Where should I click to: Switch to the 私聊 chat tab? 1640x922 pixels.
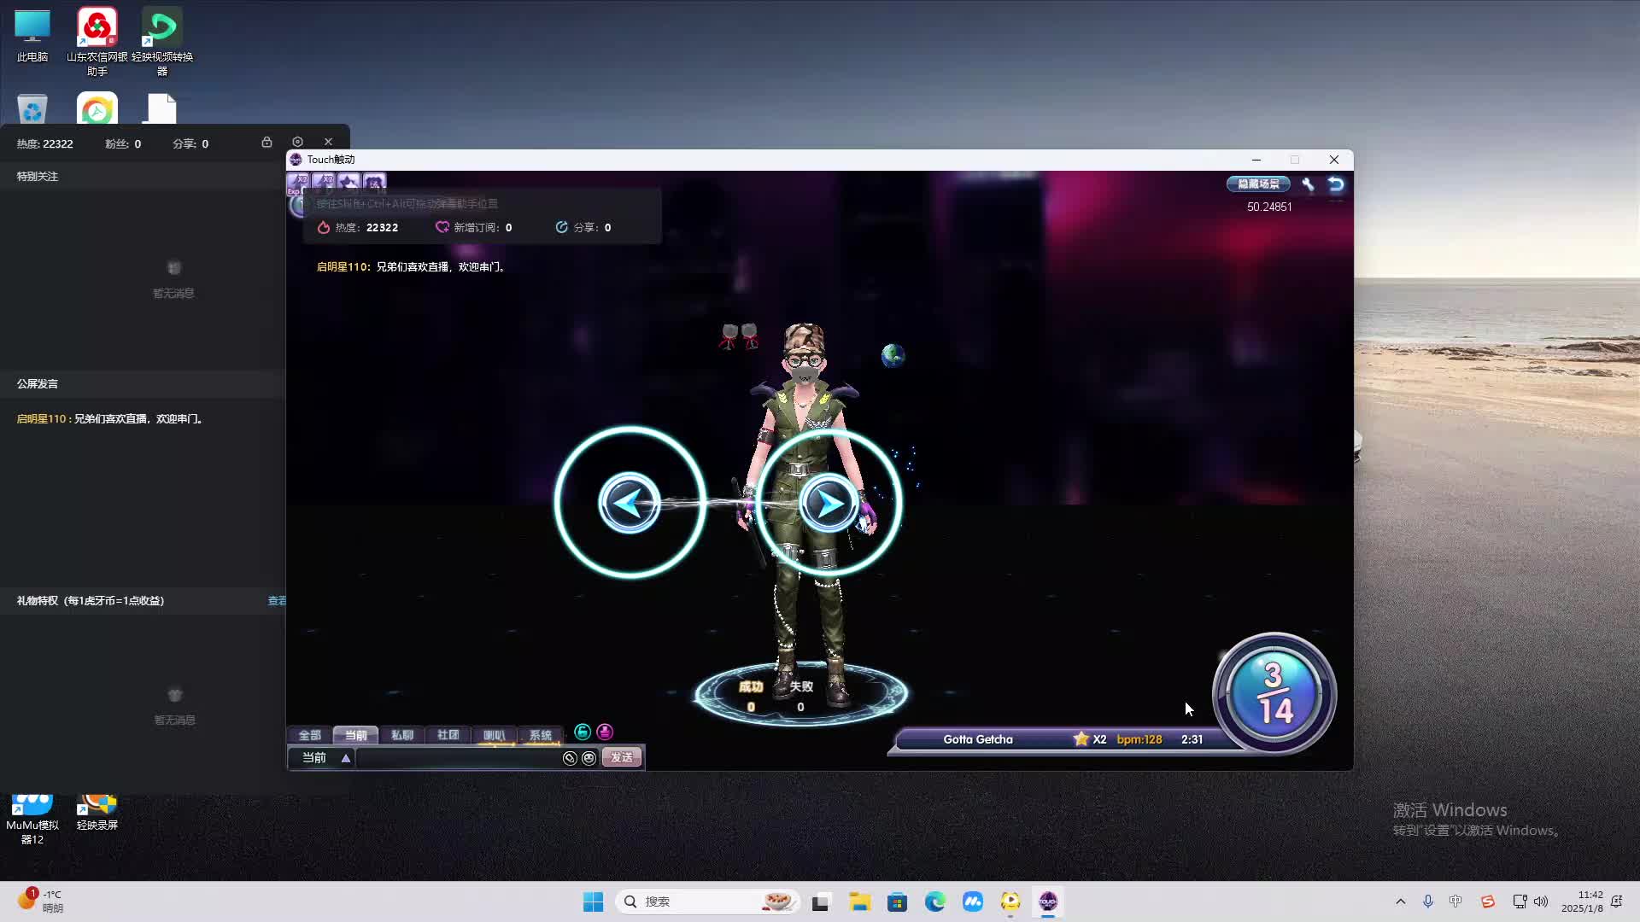401,735
